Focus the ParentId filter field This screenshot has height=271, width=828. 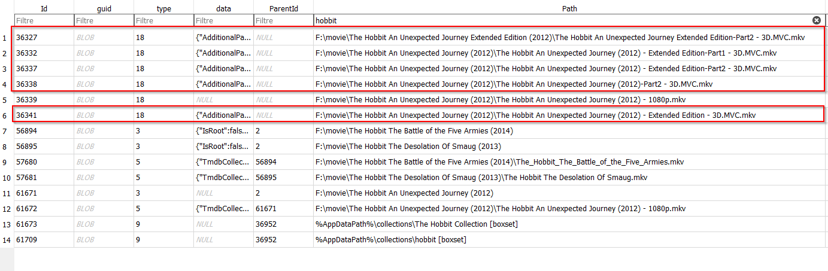tap(283, 20)
